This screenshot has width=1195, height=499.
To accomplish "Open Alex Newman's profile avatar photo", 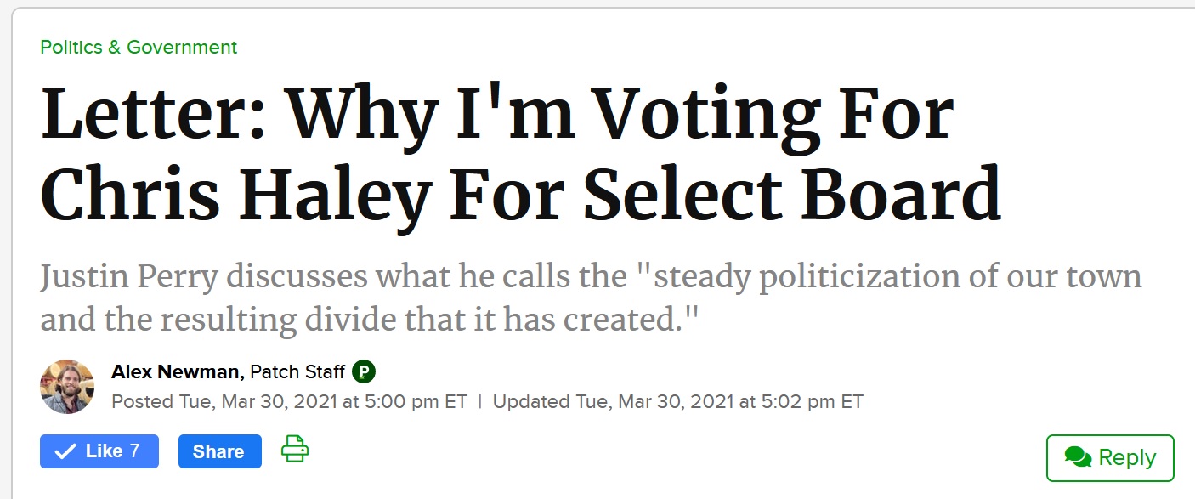I will point(67,386).
